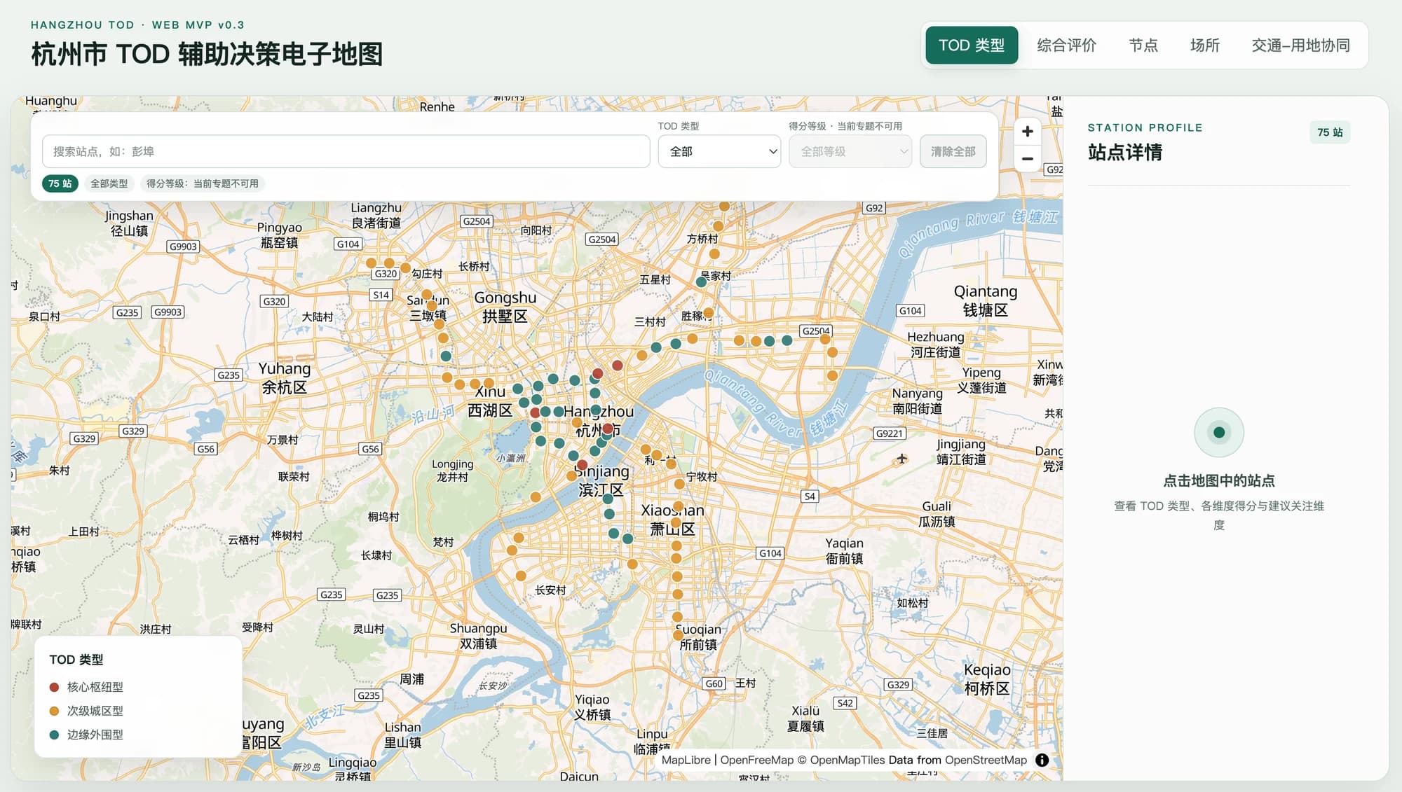Click the G9221 highway shield
The image size is (1402, 792).
coord(889,433)
